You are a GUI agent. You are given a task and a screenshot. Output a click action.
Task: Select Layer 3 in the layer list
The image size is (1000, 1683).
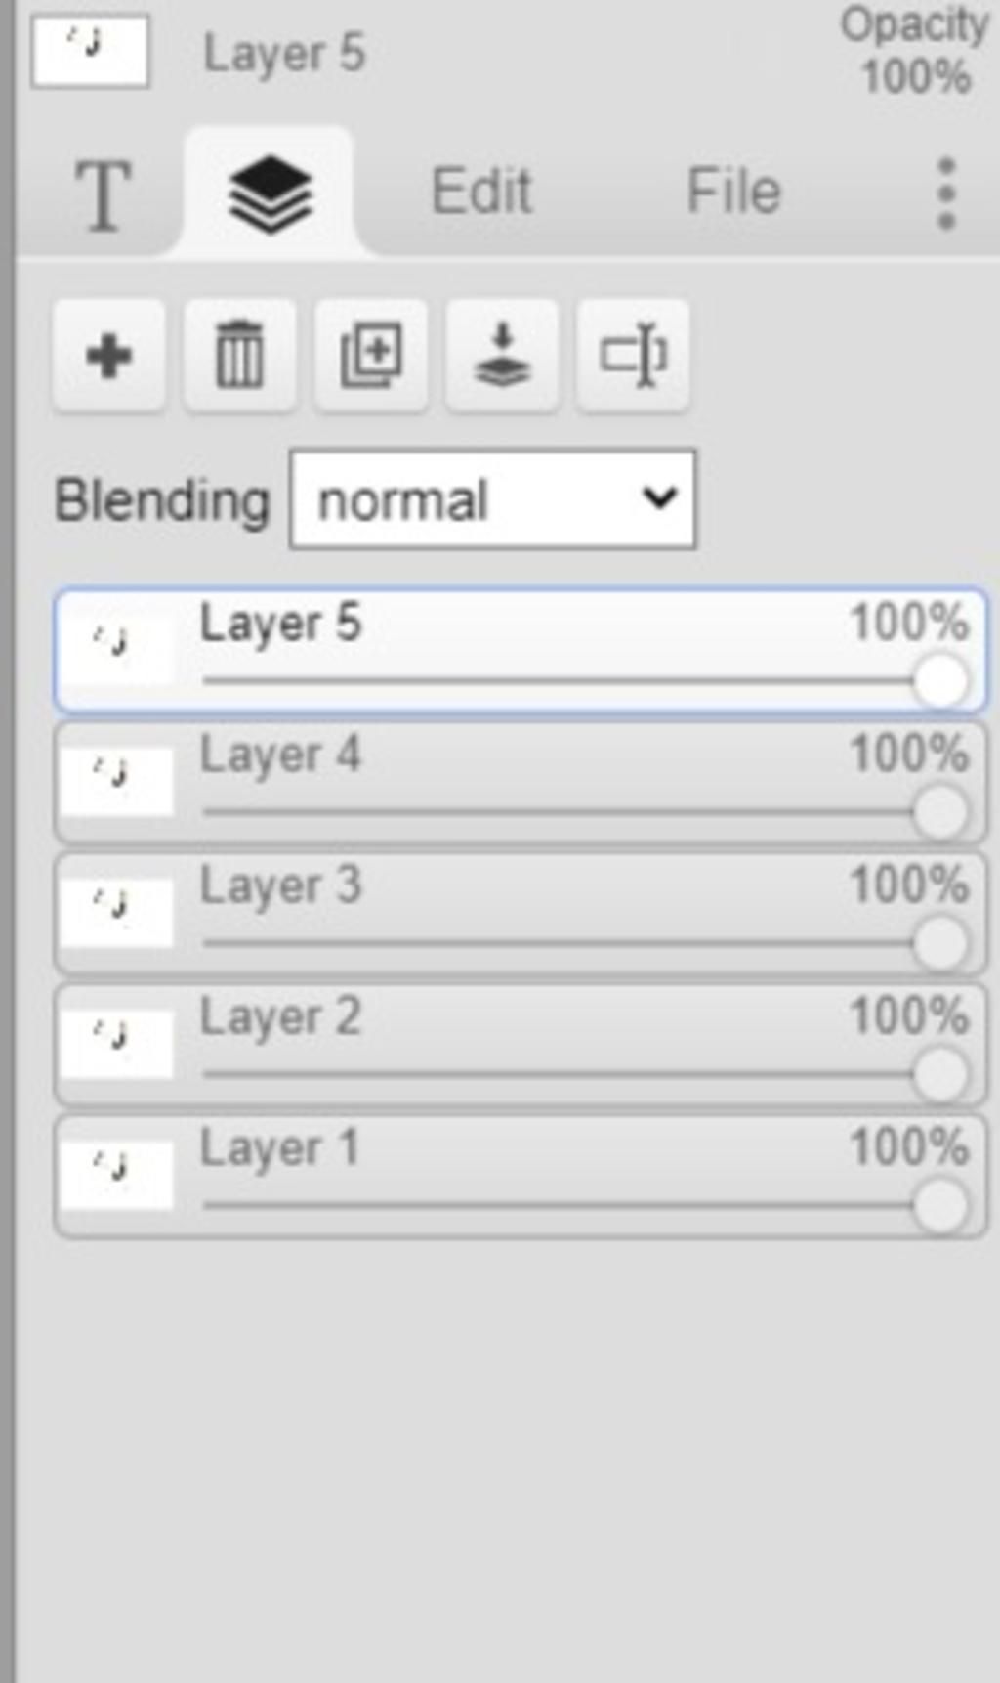[521, 914]
